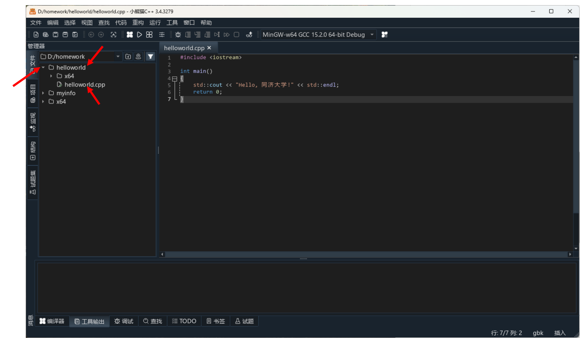The width and height of the screenshot is (580, 341).
Task: Open helloworld.cpp in the file tree
Action: coord(85,85)
